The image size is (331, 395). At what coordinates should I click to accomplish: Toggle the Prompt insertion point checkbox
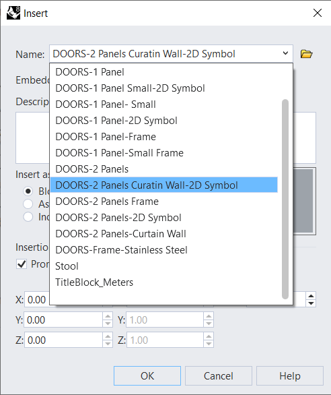[x=22, y=264]
